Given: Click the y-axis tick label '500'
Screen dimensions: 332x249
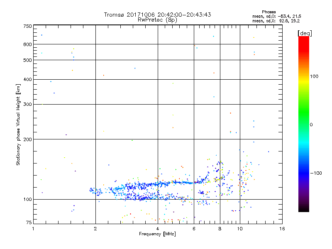Looking at the screenshot, I should (27, 60).
